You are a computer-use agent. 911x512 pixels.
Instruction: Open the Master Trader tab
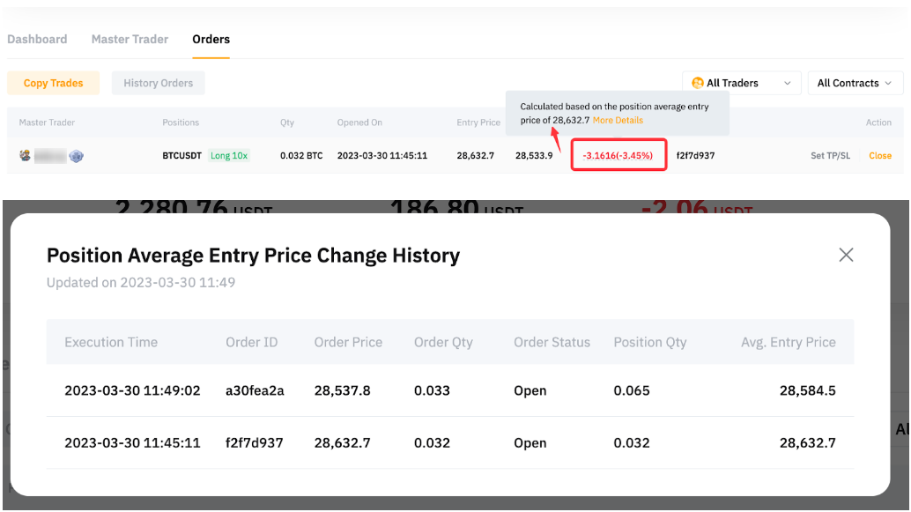click(130, 40)
